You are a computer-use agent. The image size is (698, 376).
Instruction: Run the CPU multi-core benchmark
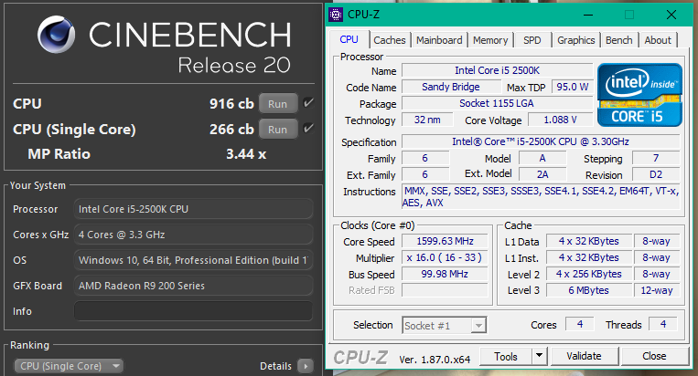(278, 104)
